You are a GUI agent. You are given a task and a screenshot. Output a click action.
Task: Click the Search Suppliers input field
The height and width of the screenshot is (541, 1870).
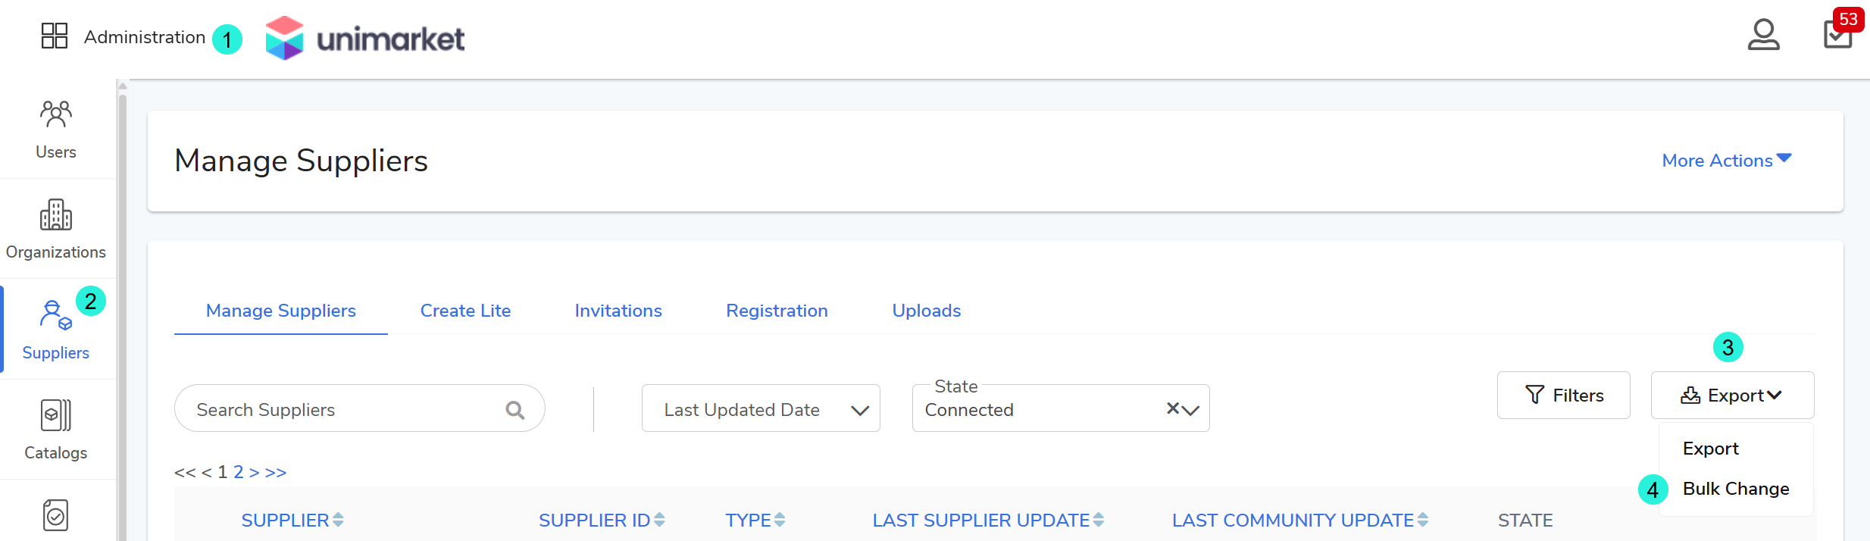pyautogui.click(x=341, y=410)
